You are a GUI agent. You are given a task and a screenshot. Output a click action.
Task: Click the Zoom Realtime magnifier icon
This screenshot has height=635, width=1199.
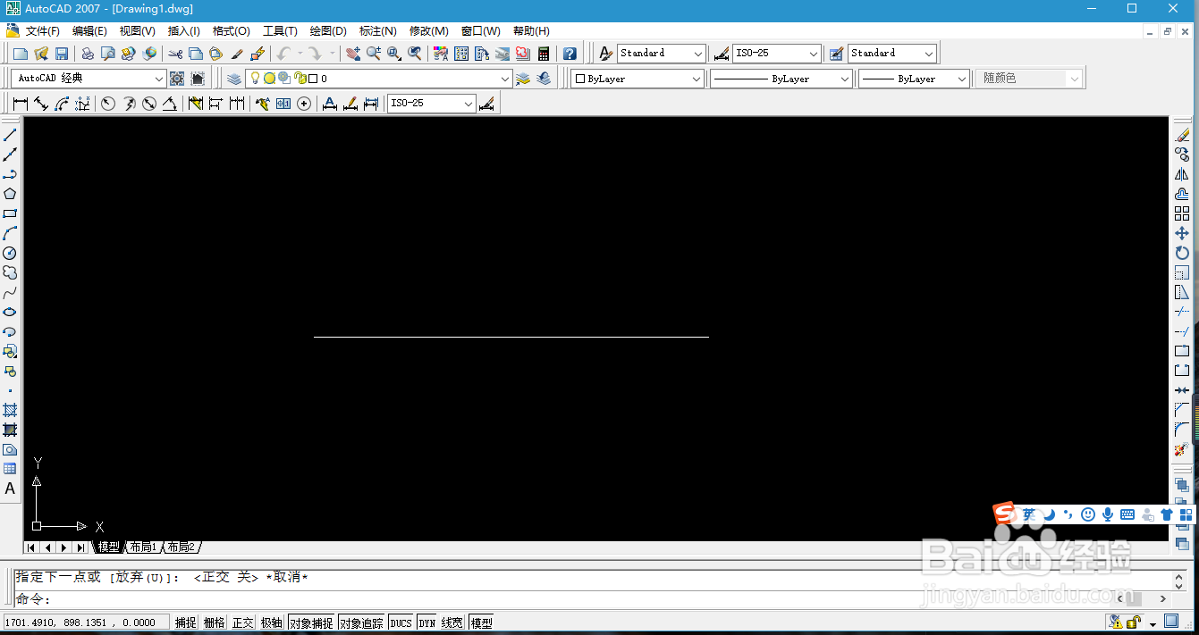point(374,54)
